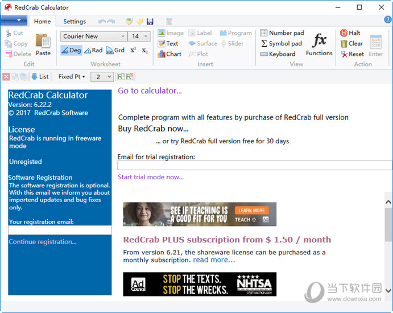Switch angle mode to Rad
393x313 pixels.
click(93, 51)
